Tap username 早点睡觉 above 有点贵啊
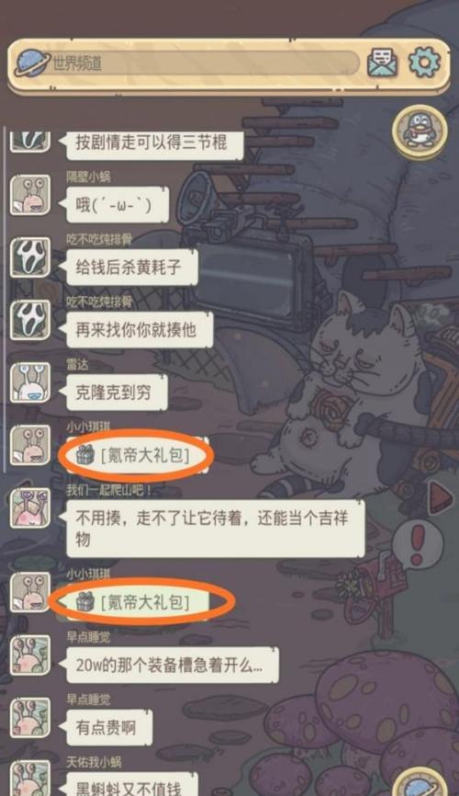This screenshot has width=459, height=796. [x=88, y=699]
